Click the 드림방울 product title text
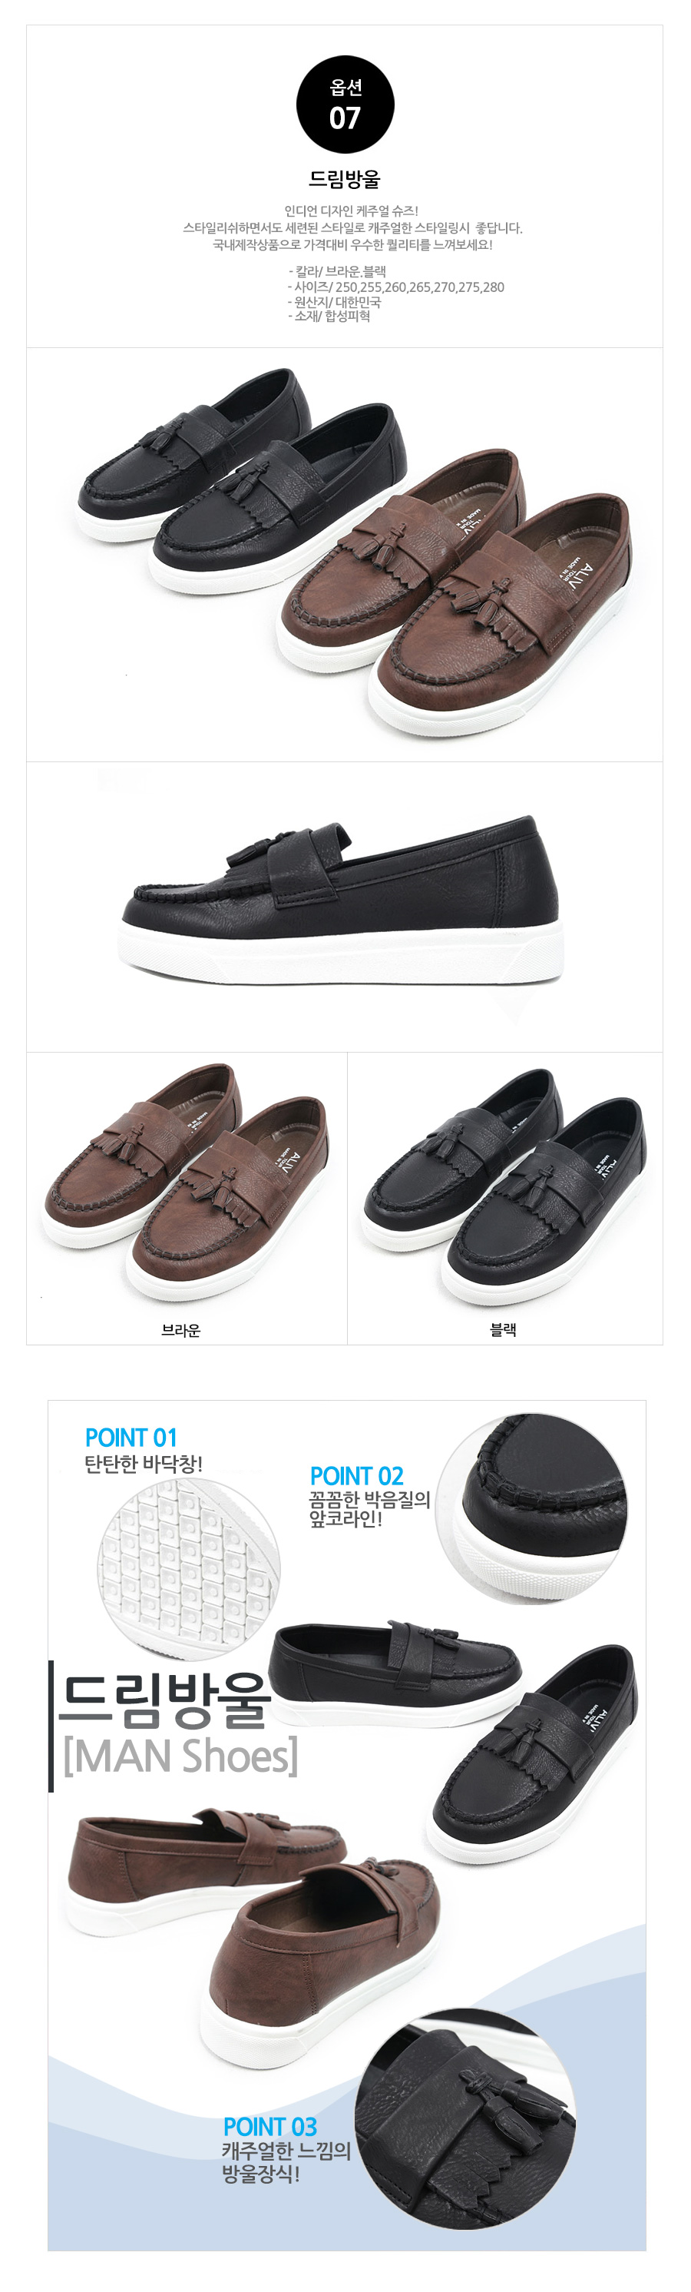The image size is (691, 2292). (344, 179)
